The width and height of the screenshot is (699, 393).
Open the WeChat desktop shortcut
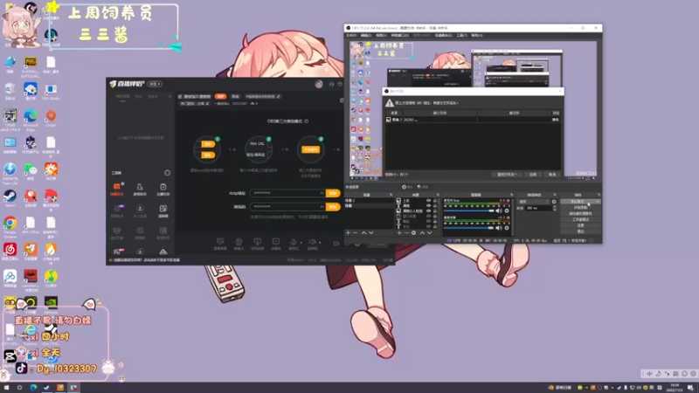coord(31,171)
